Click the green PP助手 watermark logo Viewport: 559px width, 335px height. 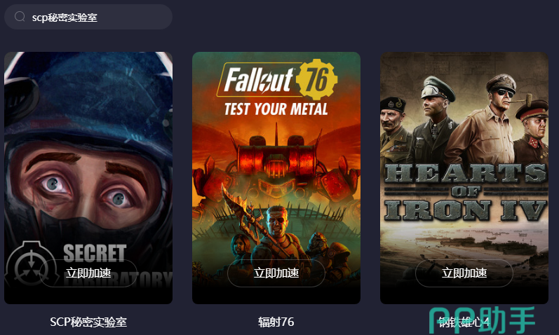pyautogui.click(x=483, y=320)
